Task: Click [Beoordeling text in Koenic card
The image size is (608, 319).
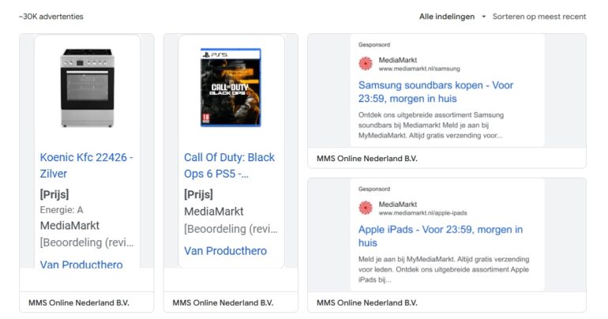Action: click(x=87, y=242)
